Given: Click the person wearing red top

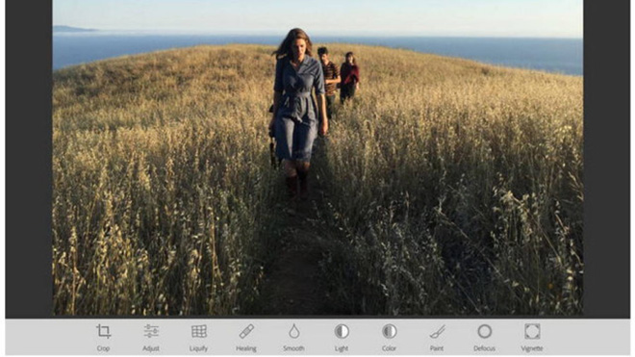Looking at the screenshot, I should tap(348, 77).
